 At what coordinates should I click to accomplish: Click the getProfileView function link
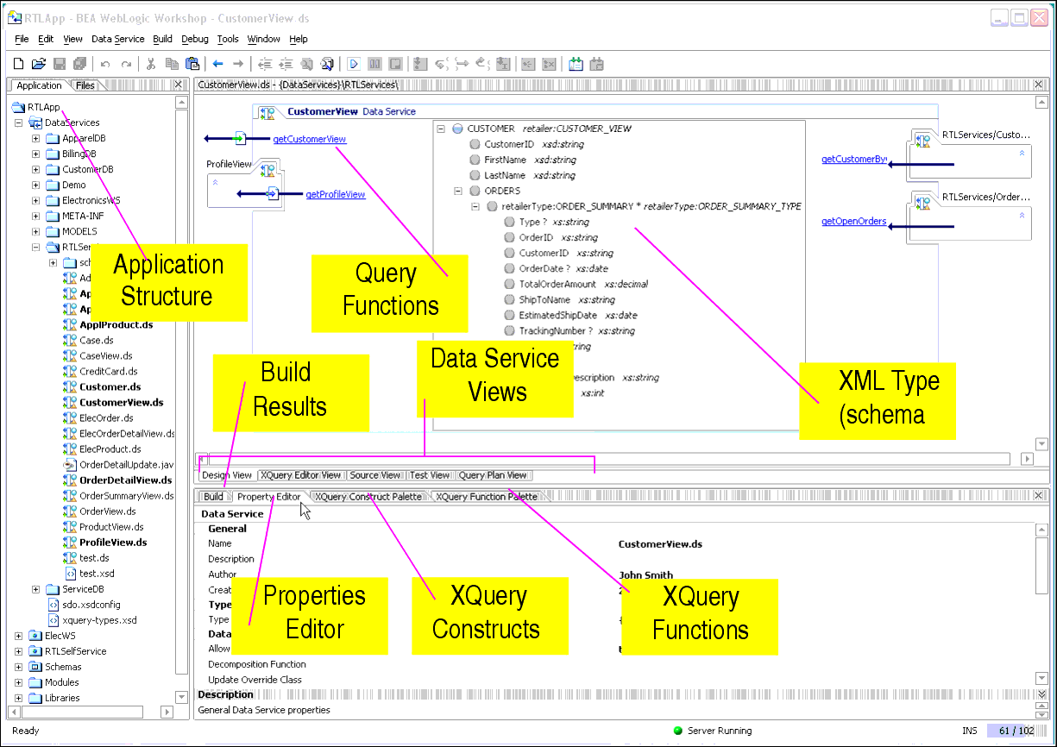[336, 194]
